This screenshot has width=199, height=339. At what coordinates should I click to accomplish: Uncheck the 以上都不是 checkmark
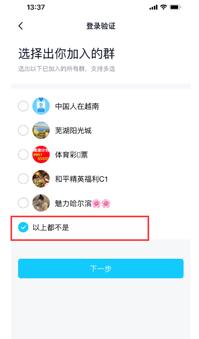23,227
